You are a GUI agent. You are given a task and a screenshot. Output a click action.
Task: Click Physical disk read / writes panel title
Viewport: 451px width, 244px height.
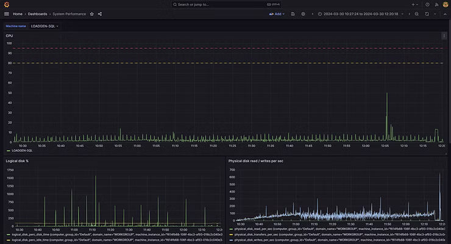point(256,161)
